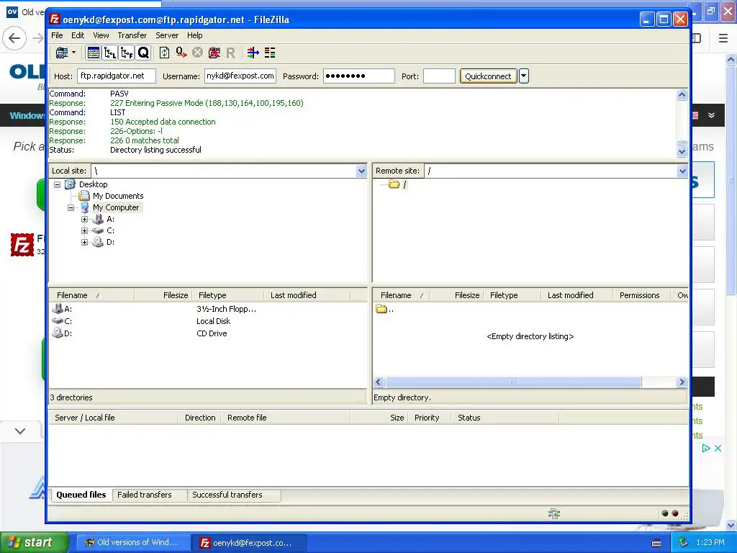Image resolution: width=737 pixels, height=553 pixels.
Task: Switch to the Failed transfers tab
Action: click(144, 495)
